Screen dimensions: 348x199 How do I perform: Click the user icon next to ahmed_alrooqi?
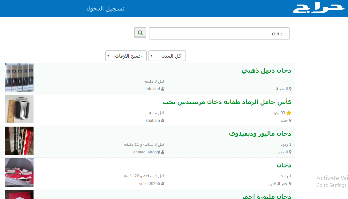(163, 152)
